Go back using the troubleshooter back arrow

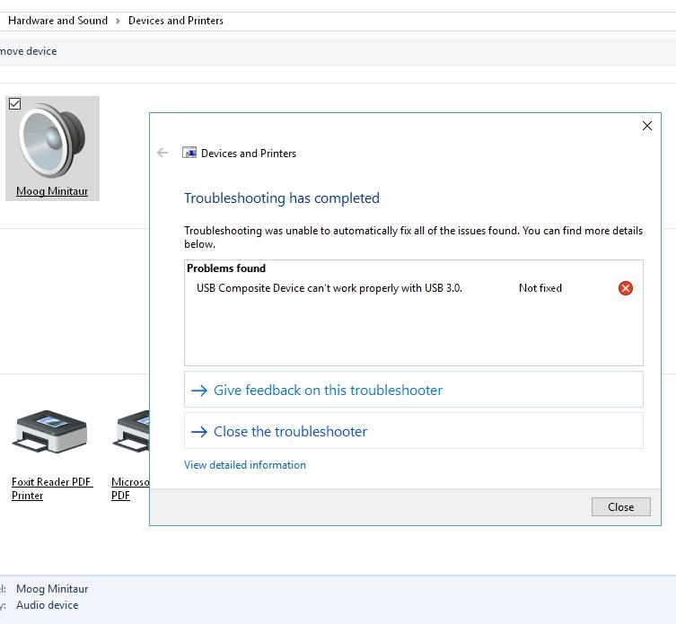click(162, 153)
